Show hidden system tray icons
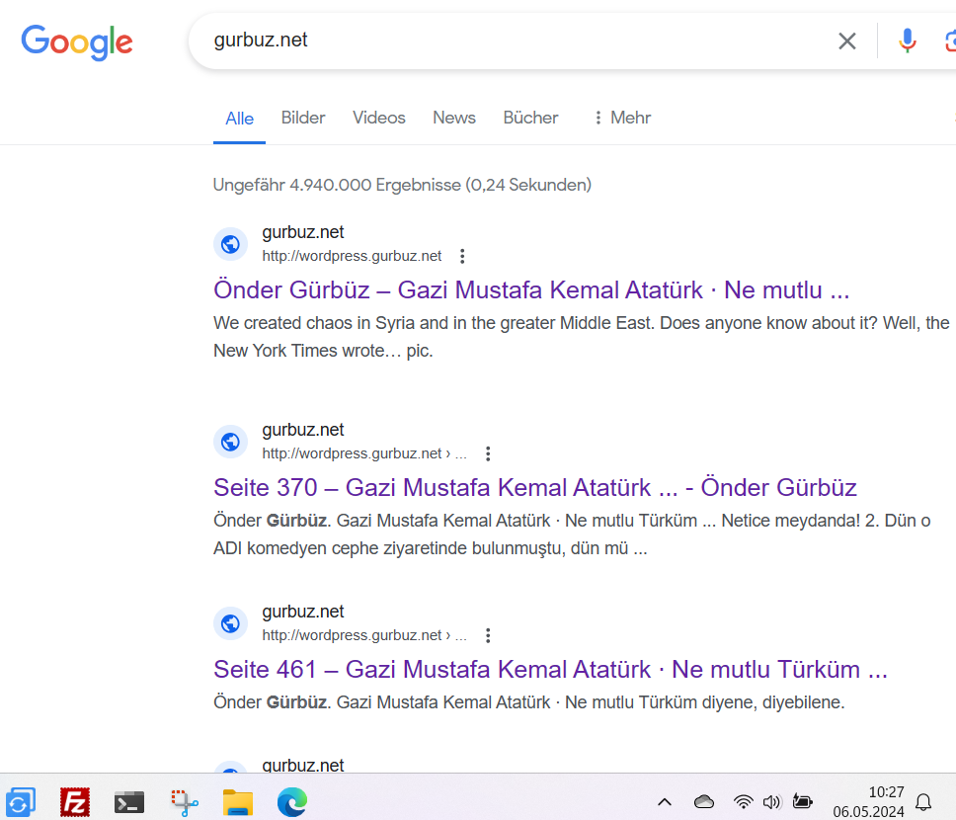This screenshot has width=956, height=820. tap(665, 802)
